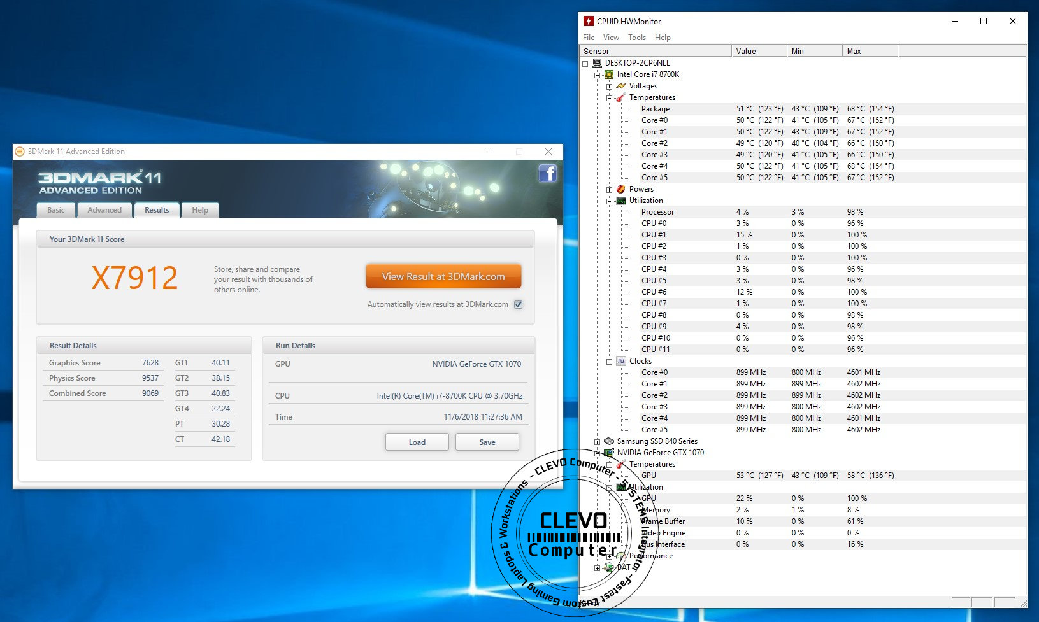
Task: Click the Combined Score value 9069
Action: point(150,393)
